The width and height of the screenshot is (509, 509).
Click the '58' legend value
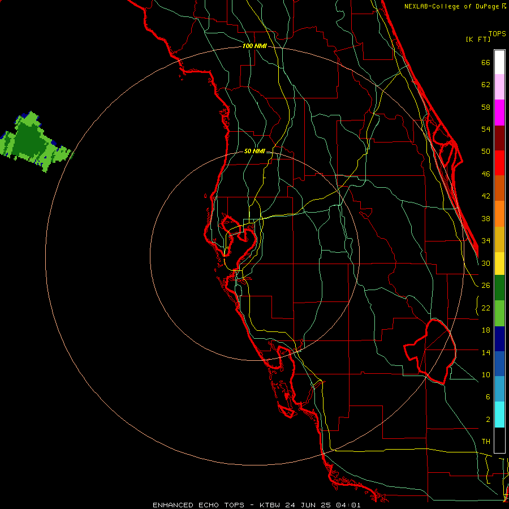pyautogui.click(x=486, y=107)
